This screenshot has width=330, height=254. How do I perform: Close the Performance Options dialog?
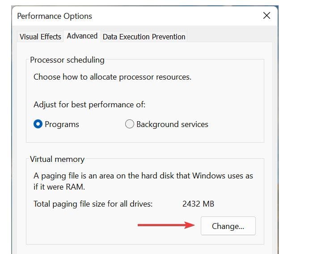point(267,16)
